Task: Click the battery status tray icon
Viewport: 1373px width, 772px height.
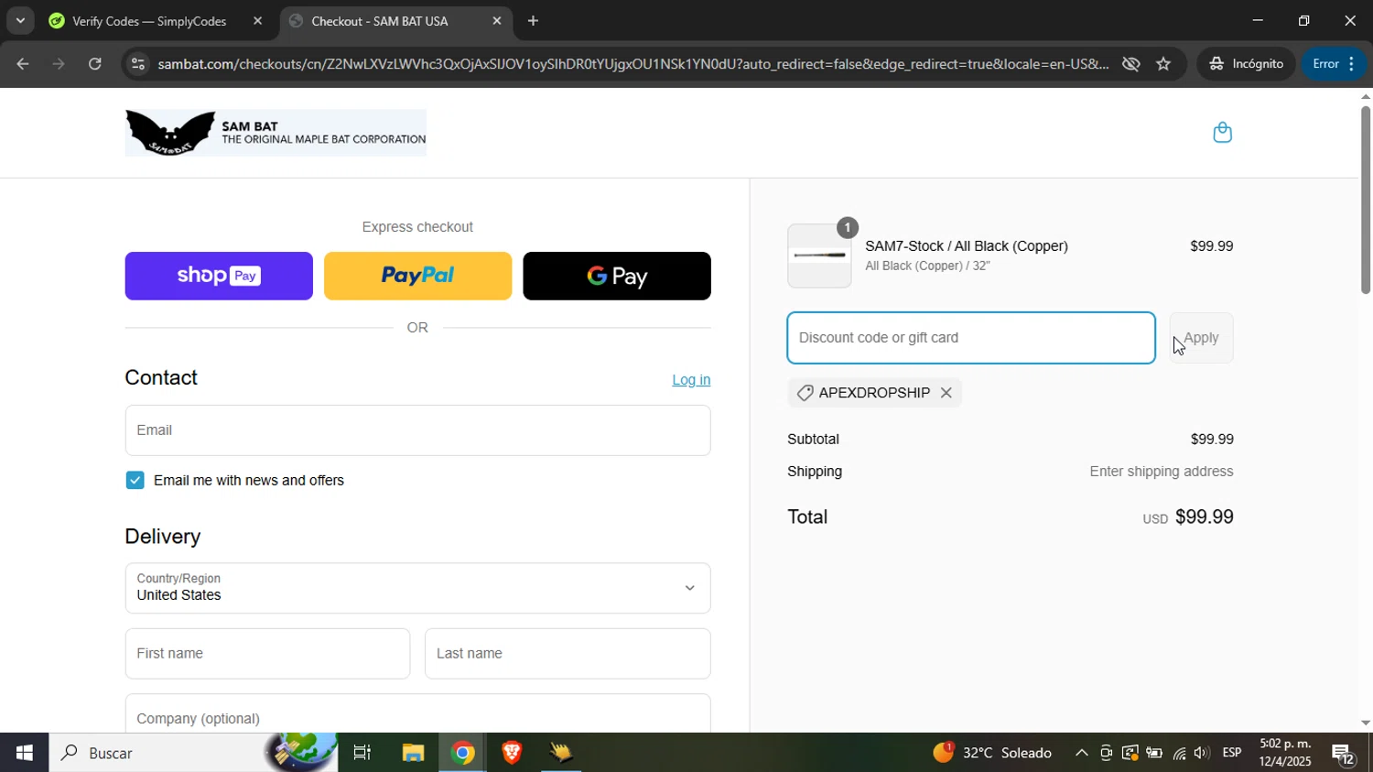Action: pyautogui.click(x=1154, y=753)
